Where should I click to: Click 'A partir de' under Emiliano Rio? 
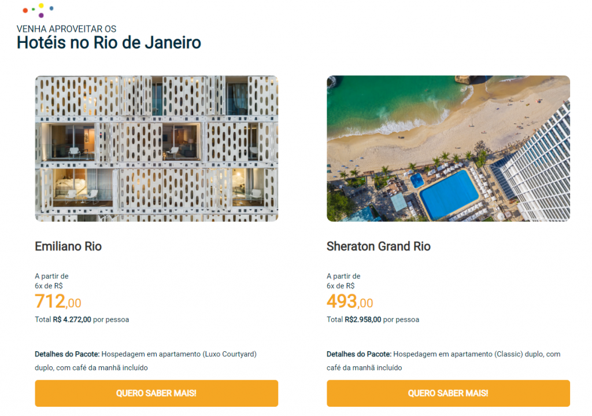pyautogui.click(x=51, y=276)
